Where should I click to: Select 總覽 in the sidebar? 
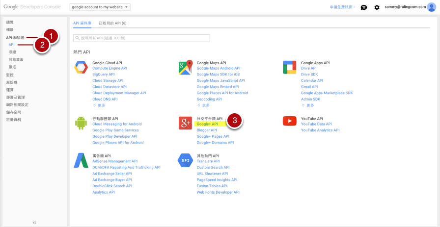pos(10,22)
